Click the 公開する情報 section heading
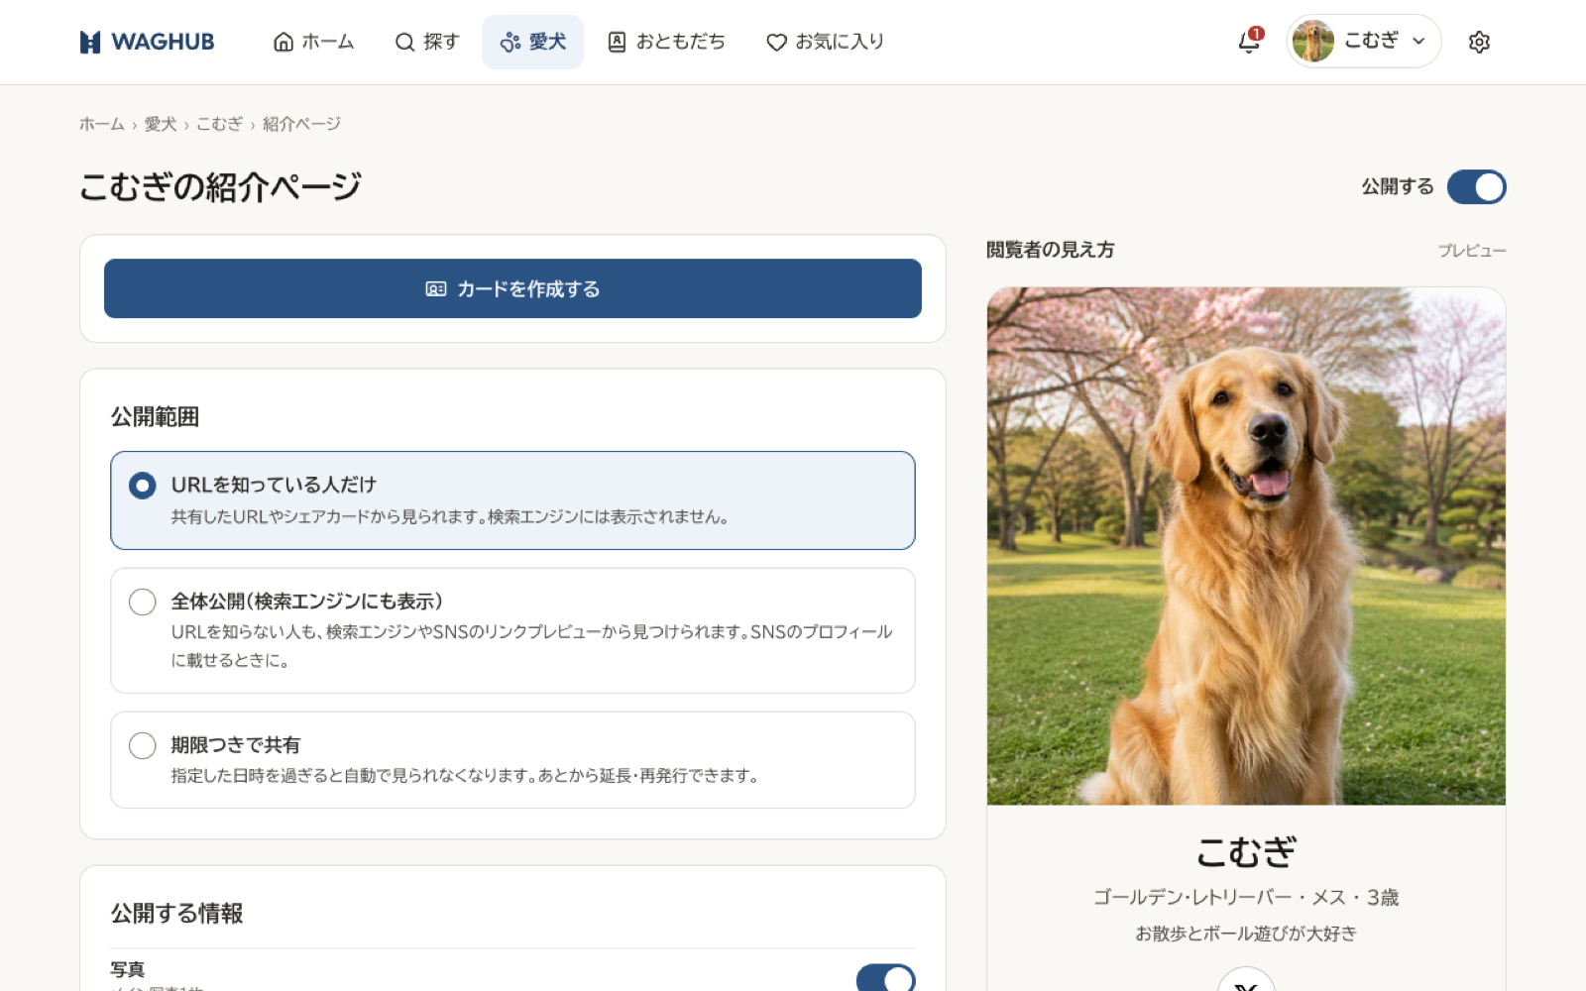Viewport: 1586px width, 991px height. pyautogui.click(x=176, y=914)
